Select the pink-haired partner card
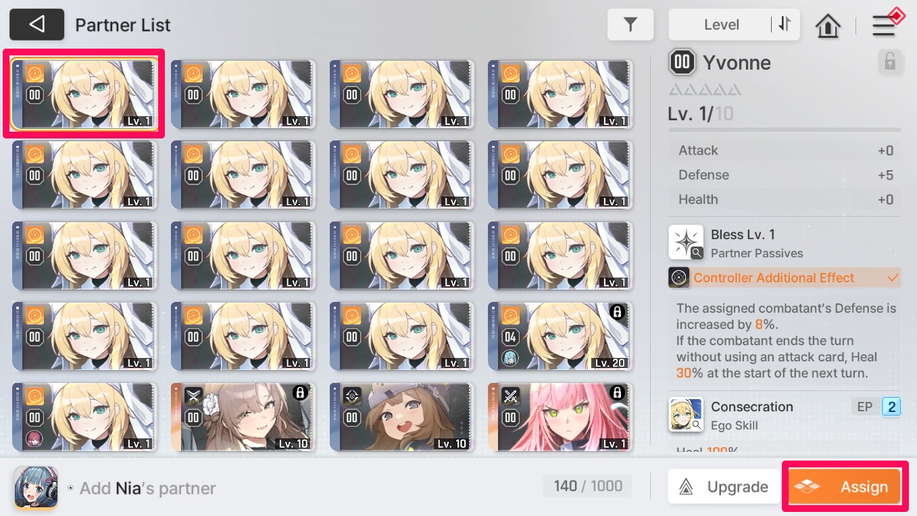The height and width of the screenshot is (516, 917). [x=560, y=417]
